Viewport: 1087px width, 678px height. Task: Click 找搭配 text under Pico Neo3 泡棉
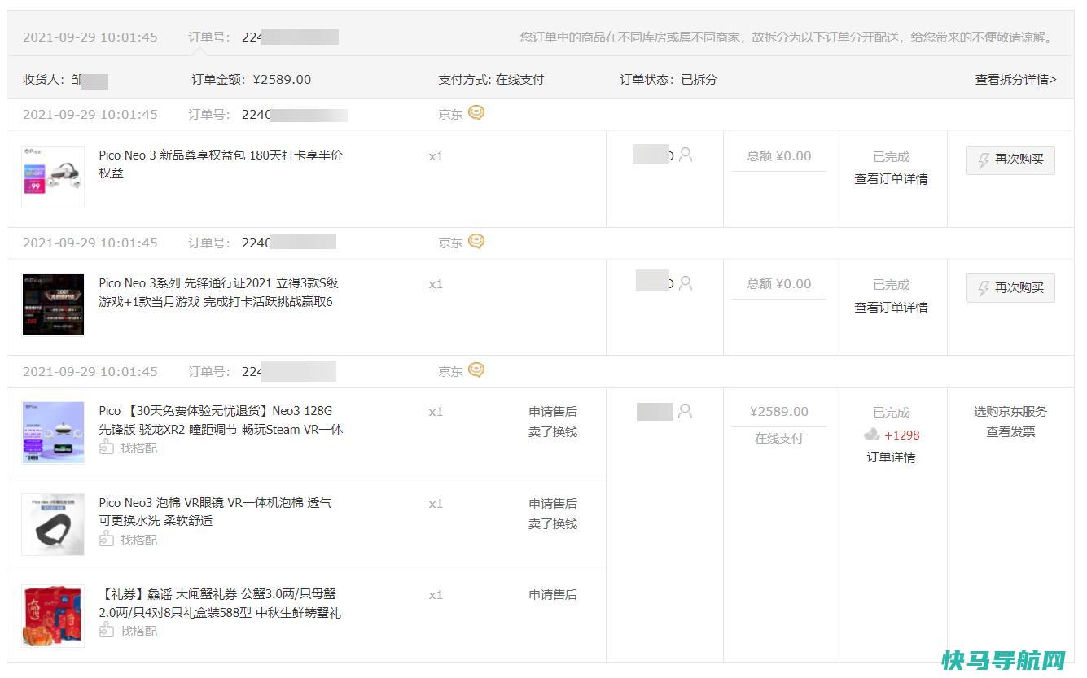pos(138,540)
